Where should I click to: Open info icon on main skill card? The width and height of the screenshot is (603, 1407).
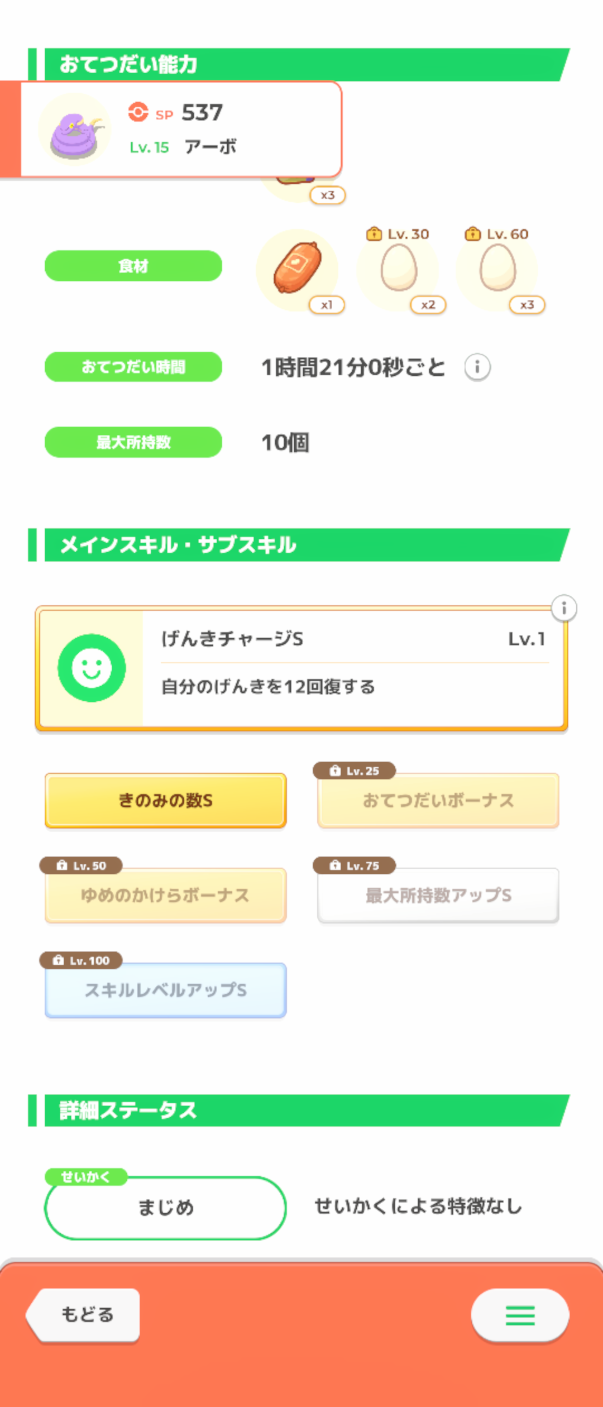point(564,608)
